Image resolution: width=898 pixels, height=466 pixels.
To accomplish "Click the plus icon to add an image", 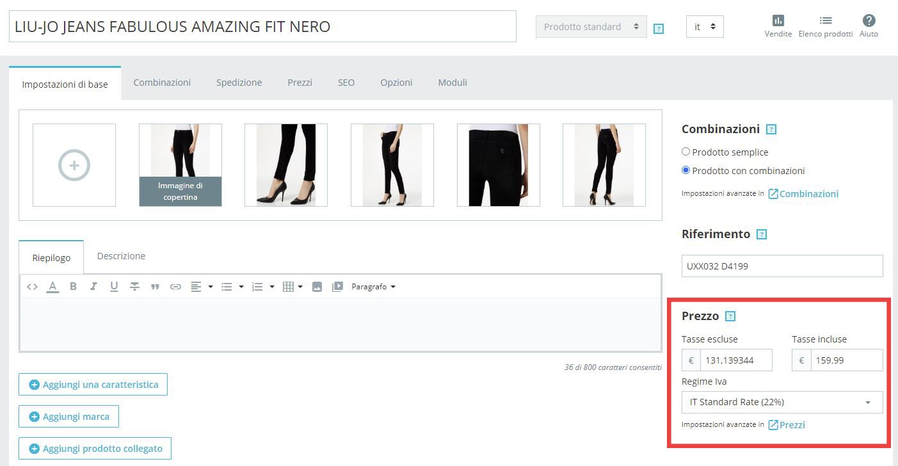I will point(74,165).
